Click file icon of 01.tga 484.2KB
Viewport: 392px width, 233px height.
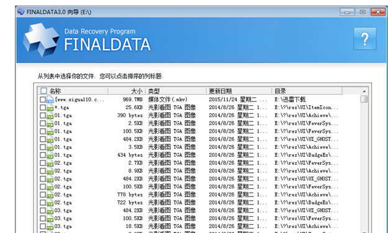click(x=50, y=139)
